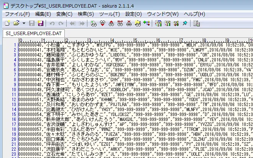Click text "ひがけんた" on line 14
The width and height of the screenshot is (253, 158).
[83, 110]
